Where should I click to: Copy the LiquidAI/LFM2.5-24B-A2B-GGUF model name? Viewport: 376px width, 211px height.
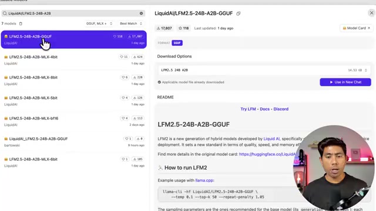(238, 13)
